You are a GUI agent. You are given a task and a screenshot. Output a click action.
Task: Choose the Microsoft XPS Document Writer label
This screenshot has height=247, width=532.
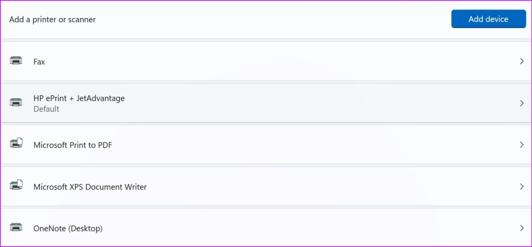point(90,187)
